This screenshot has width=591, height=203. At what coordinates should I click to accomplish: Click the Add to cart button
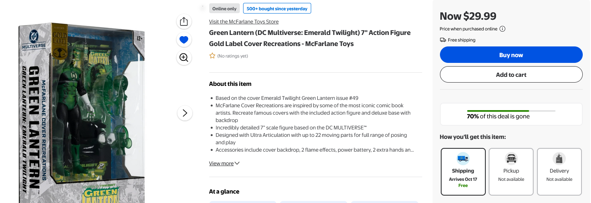point(511,75)
